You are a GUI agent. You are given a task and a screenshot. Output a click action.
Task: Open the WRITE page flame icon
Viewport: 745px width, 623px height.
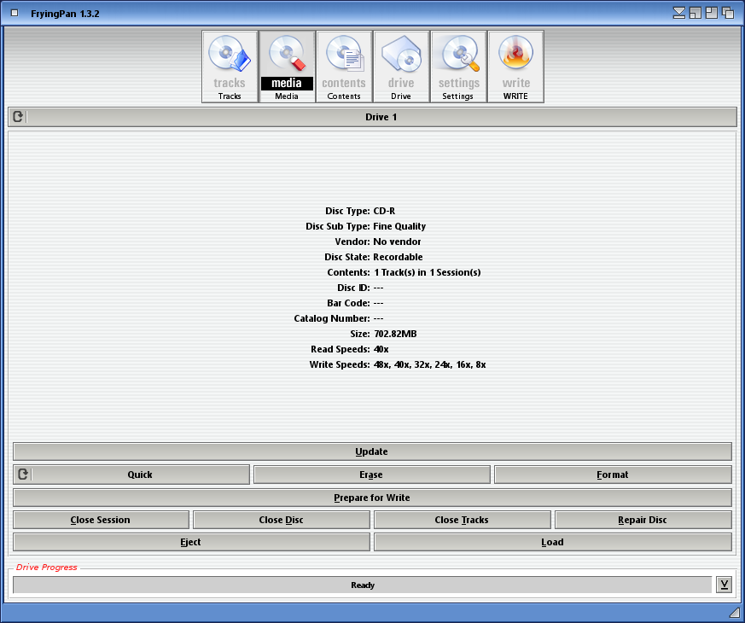pyautogui.click(x=515, y=67)
